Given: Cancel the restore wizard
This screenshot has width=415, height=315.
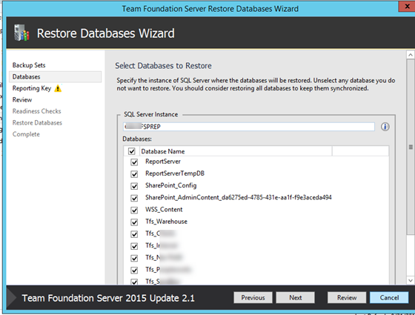Looking at the screenshot, I should [x=389, y=298].
